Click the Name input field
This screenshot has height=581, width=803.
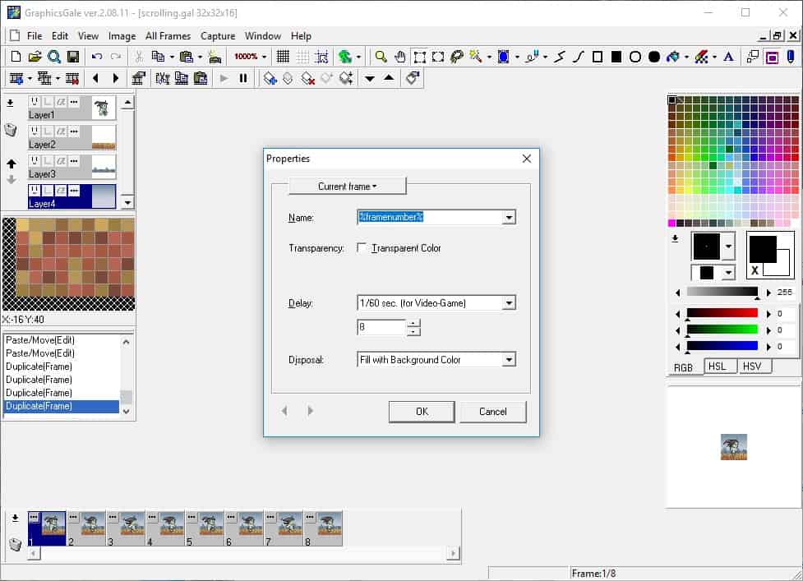[430, 218]
